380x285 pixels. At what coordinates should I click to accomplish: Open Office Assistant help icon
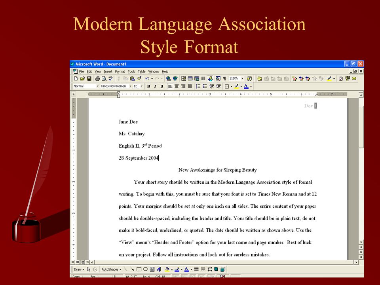(249, 78)
